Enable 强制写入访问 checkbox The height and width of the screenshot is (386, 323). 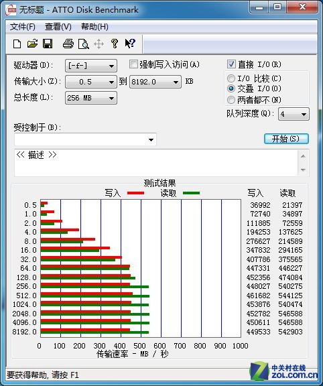[x=133, y=64]
